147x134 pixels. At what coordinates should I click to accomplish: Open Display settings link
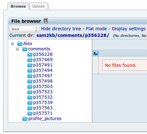point(129,29)
